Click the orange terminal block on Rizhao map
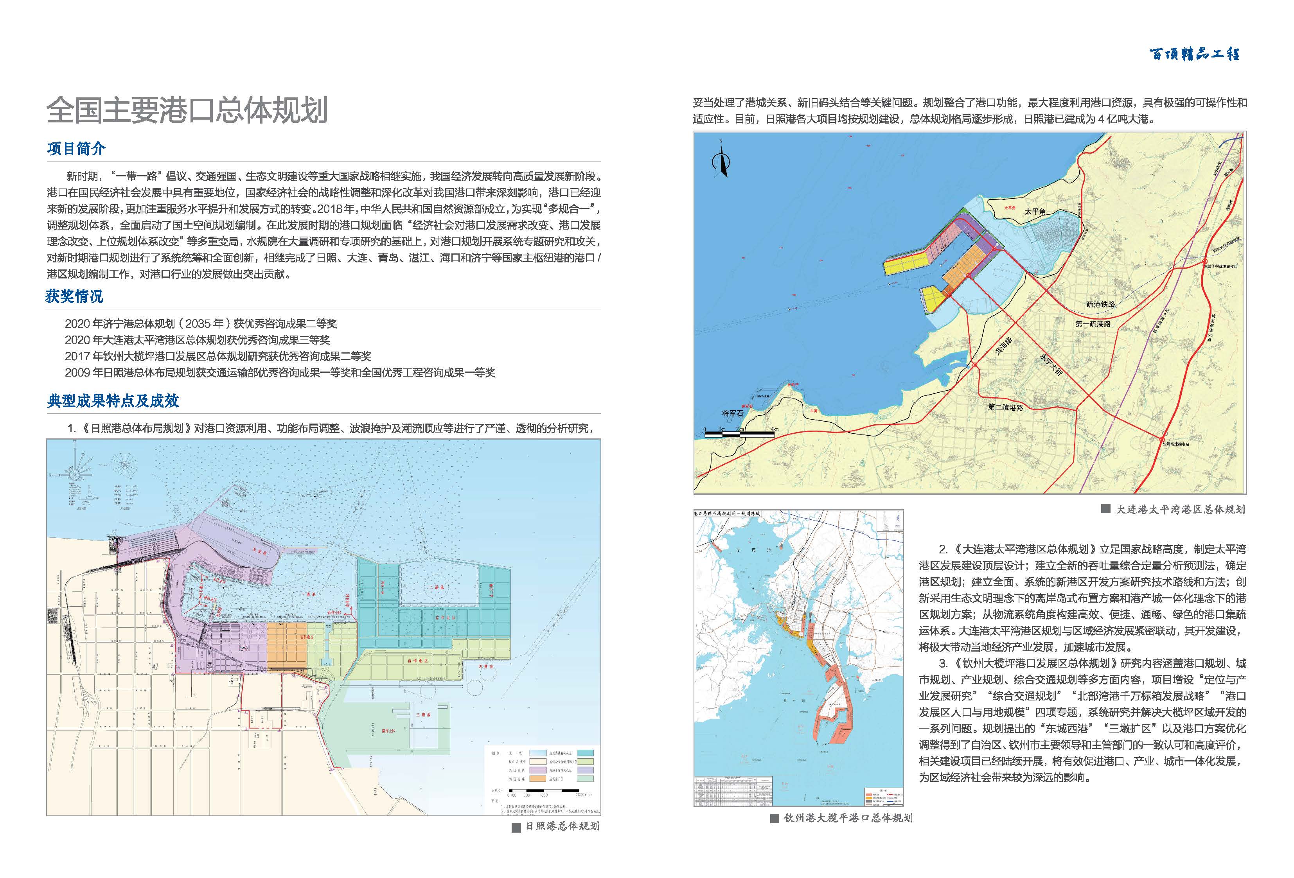1294x878 pixels. [x=286, y=646]
